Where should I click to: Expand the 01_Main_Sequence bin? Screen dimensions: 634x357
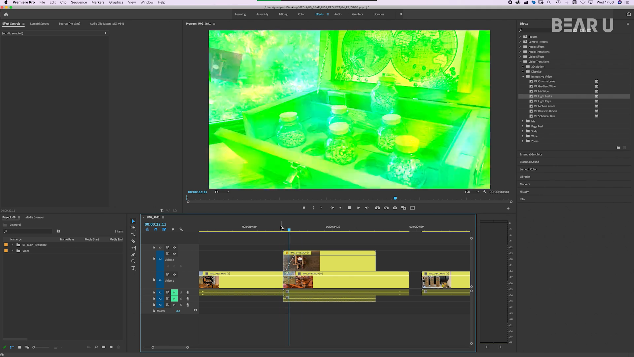(13, 245)
